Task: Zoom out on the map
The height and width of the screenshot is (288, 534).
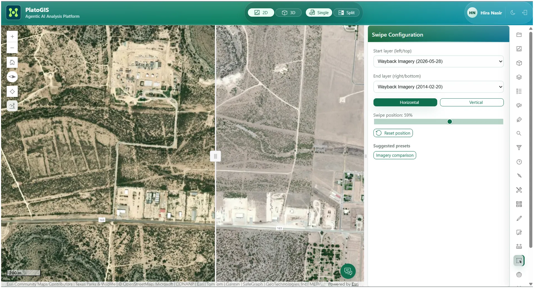Action: tap(12, 48)
